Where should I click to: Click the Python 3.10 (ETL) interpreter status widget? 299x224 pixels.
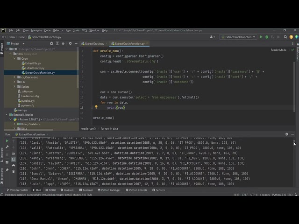[x=282, y=195]
